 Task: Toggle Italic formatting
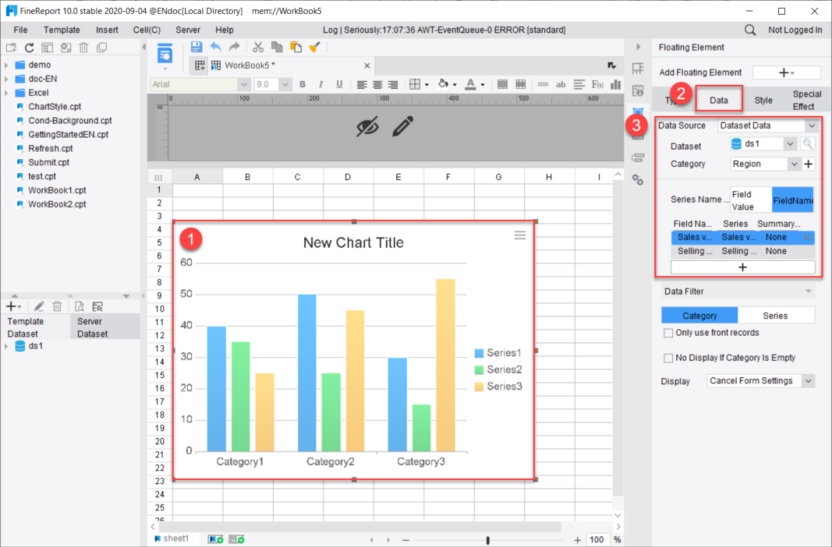tap(321, 84)
